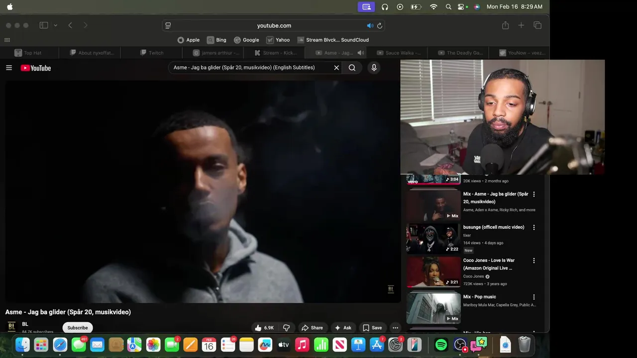Open a new Safari tab
Image resolution: width=637 pixels, height=358 pixels.
pyautogui.click(x=521, y=25)
